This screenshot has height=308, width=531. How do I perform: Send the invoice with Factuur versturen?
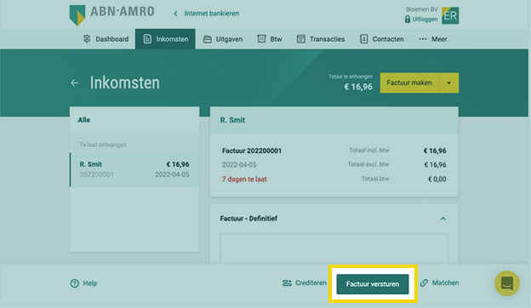pyautogui.click(x=373, y=284)
